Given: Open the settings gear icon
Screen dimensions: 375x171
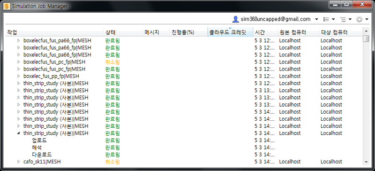Looking at the screenshot, I should point(359,19).
